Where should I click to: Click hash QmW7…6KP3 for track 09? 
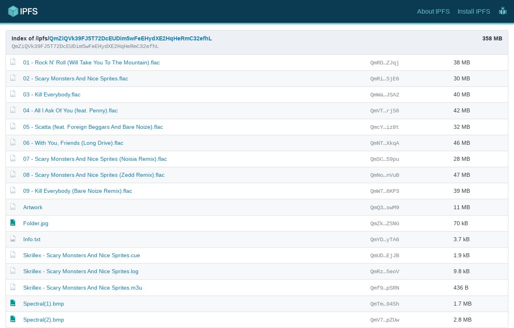385,191
